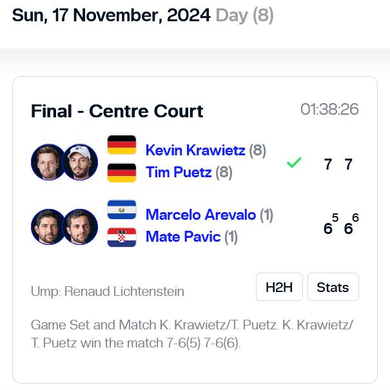Image resolution: width=390 pixels, height=390 pixels.
Task: Click the Final - Centre Court heading
Action: coord(117,111)
